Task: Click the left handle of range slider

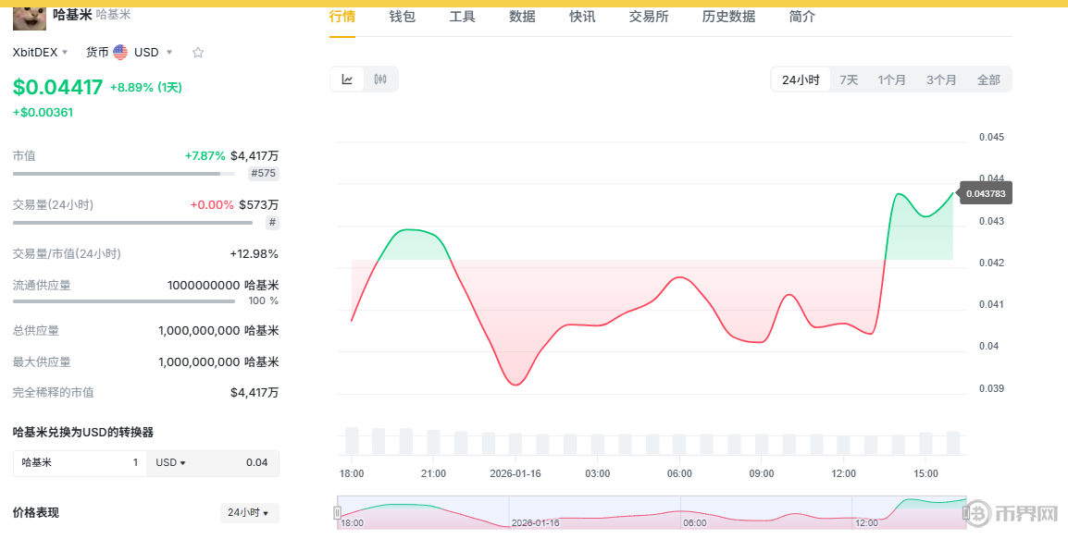Action: pos(337,512)
